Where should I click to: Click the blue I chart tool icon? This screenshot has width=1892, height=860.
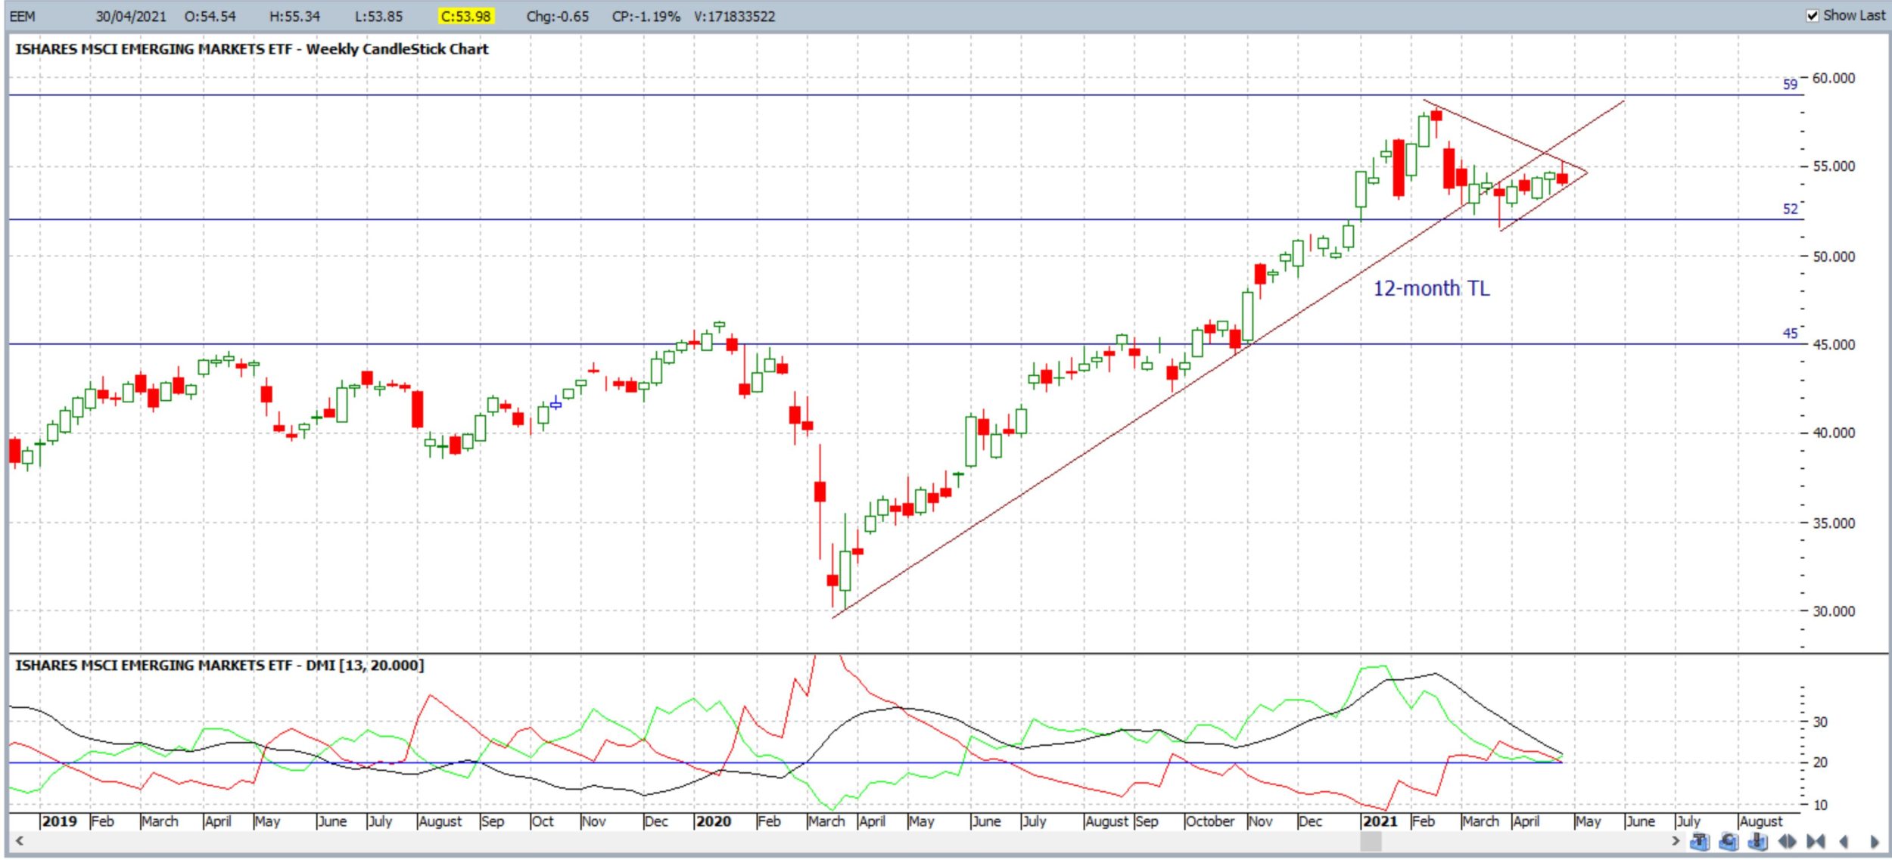coord(1757,841)
